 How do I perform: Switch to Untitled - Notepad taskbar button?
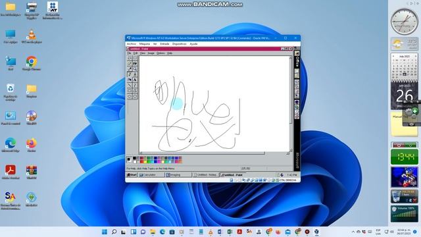(x=206, y=175)
